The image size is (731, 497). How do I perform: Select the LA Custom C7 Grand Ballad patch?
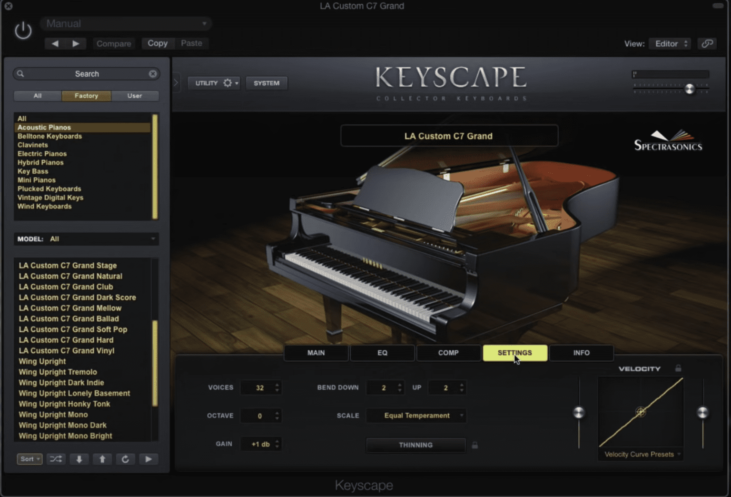pyautogui.click(x=69, y=318)
